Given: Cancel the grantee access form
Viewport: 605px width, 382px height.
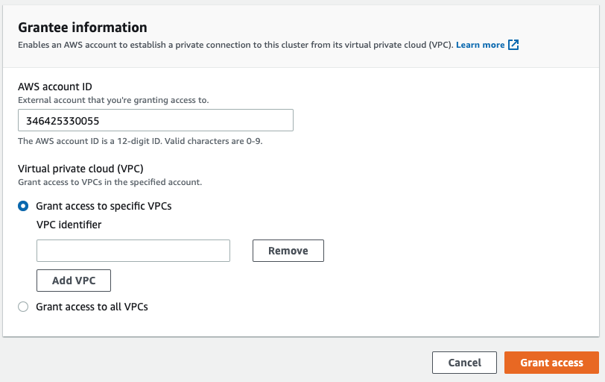Looking at the screenshot, I should coord(464,363).
